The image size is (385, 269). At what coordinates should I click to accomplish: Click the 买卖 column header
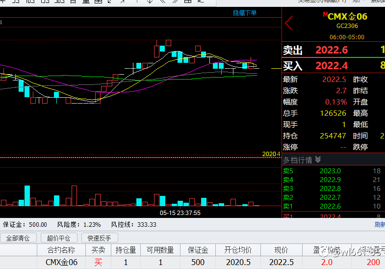98,250
